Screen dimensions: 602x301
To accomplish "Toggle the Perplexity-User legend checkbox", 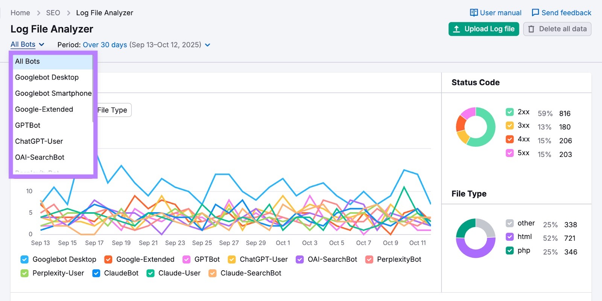I will (24, 273).
